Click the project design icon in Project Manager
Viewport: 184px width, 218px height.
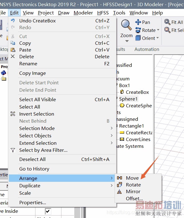[x=4, y=73]
